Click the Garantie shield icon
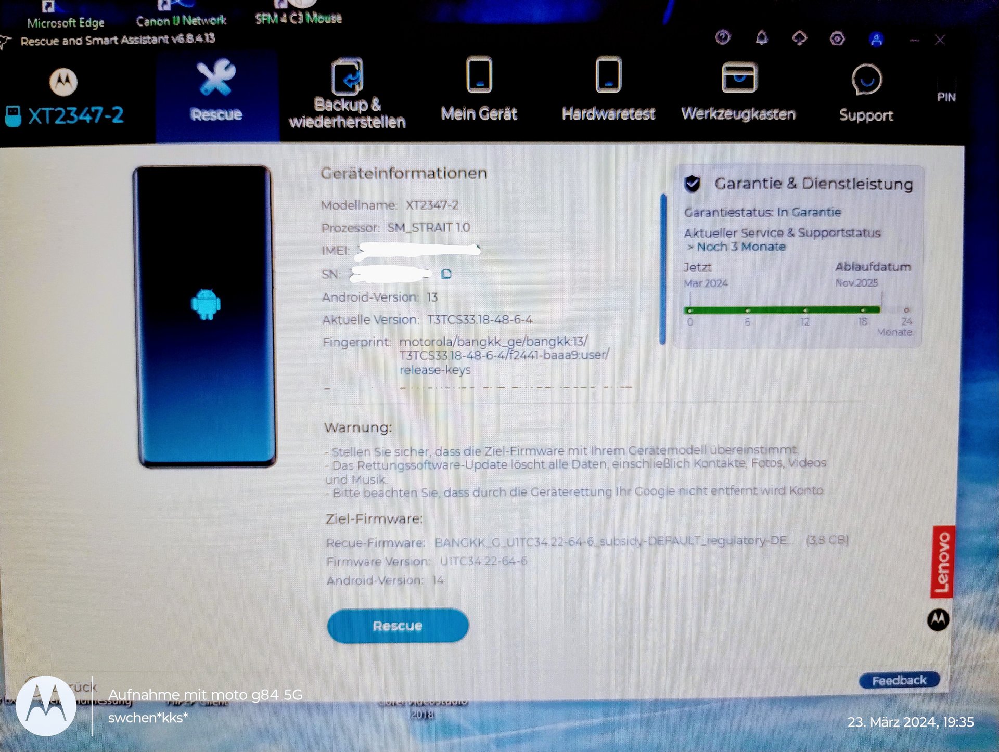 click(693, 184)
